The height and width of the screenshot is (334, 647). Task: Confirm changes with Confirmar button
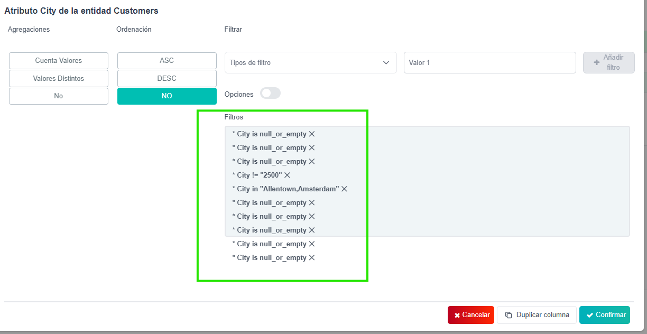(x=605, y=315)
